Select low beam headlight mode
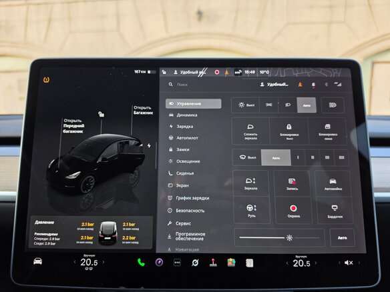The height and width of the screenshot is (292, 390). 288,105
